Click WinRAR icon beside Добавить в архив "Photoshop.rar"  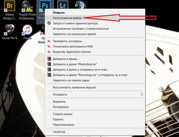click(49, 64)
